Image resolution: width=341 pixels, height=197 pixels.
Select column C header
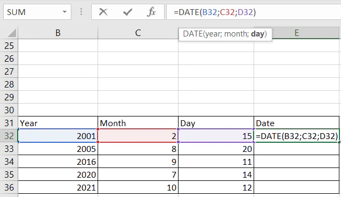pyautogui.click(x=138, y=33)
